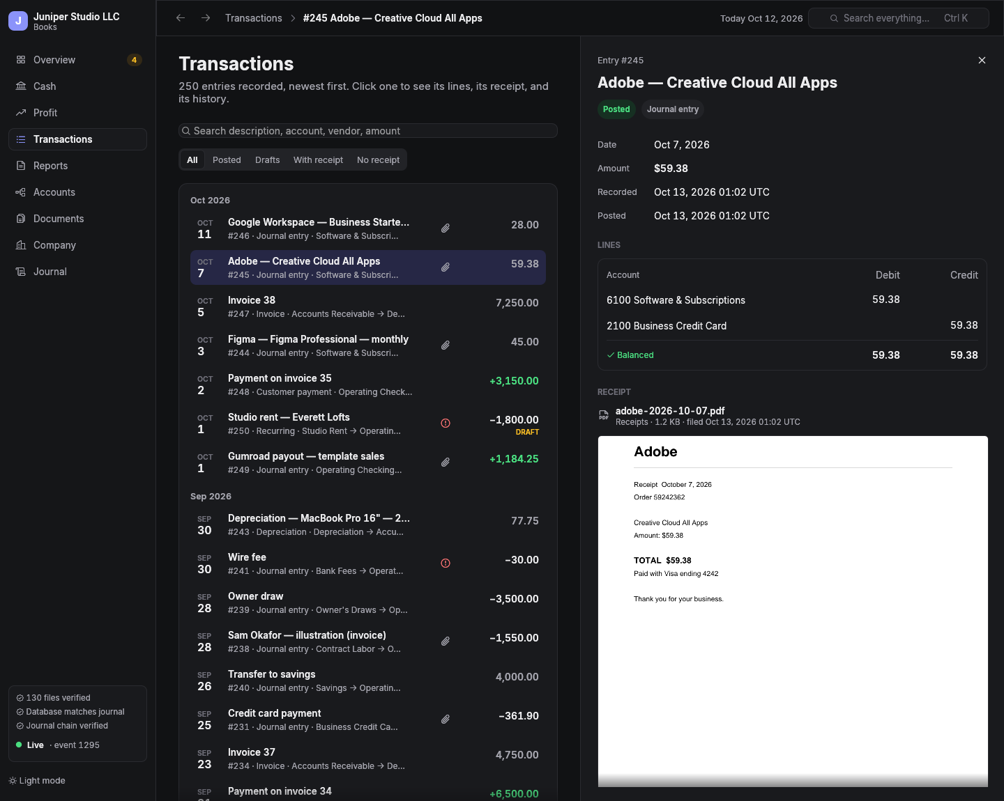Click DRAFT label on Studio rent row

(x=527, y=433)
